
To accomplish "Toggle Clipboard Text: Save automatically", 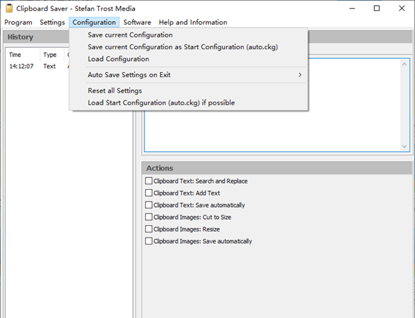I will (149, 205).
